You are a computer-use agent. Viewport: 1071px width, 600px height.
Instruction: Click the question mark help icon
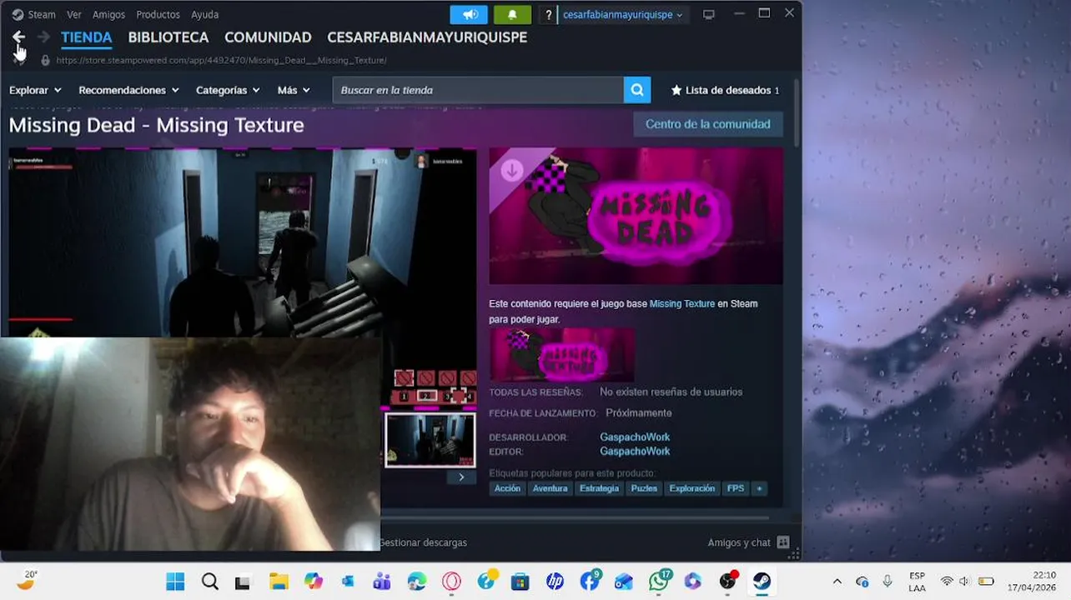(548, 14)
